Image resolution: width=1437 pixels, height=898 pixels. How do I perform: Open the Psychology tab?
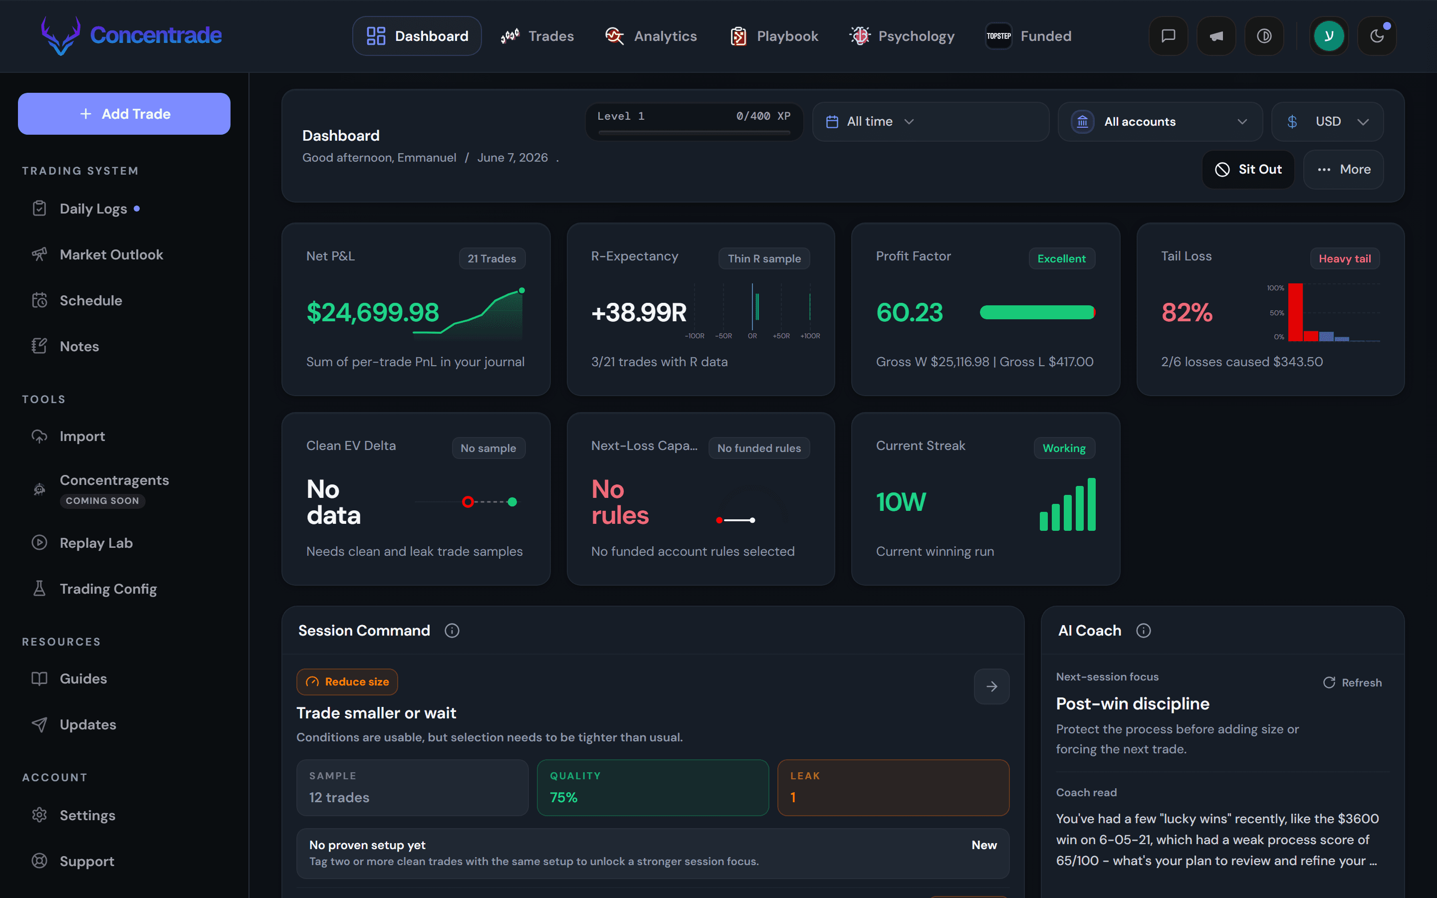[902, 36]
